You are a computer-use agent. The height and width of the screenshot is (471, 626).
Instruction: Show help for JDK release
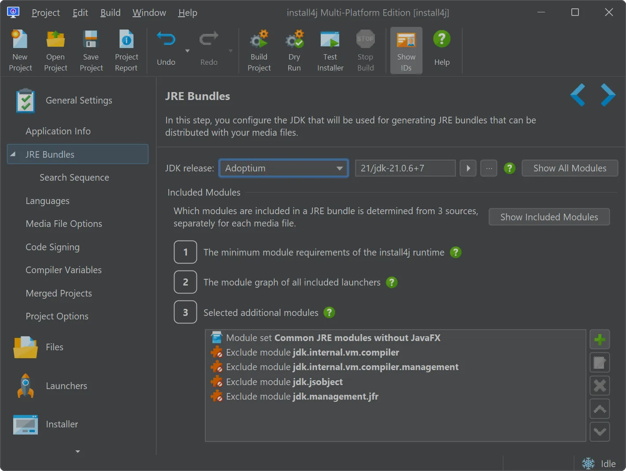click(510, 168)
